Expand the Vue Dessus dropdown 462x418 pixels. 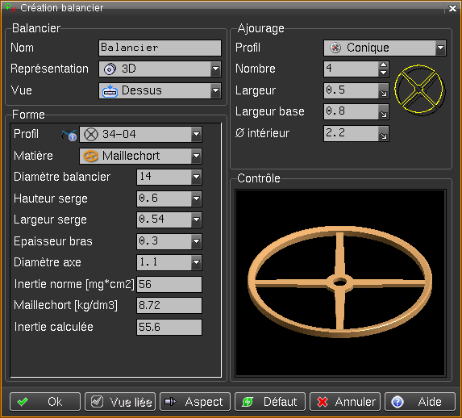160,90
